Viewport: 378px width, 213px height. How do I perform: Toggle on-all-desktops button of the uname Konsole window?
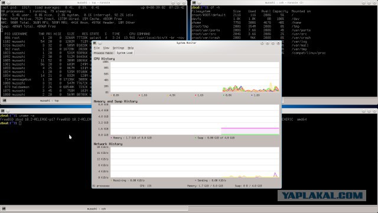pos(8,111)
